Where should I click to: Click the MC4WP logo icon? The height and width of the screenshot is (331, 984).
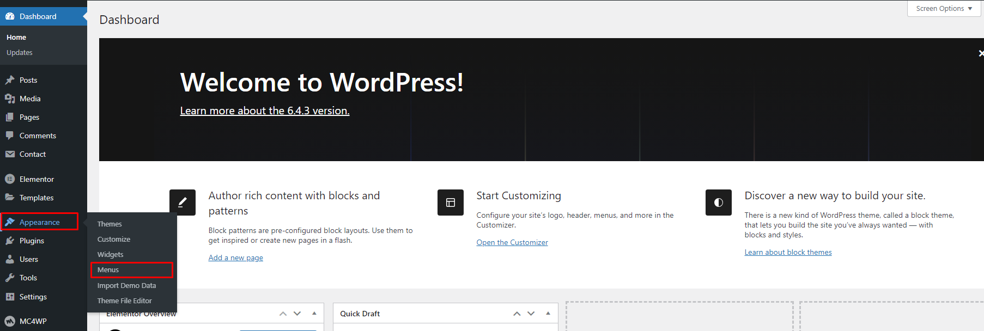coord(10,321)
